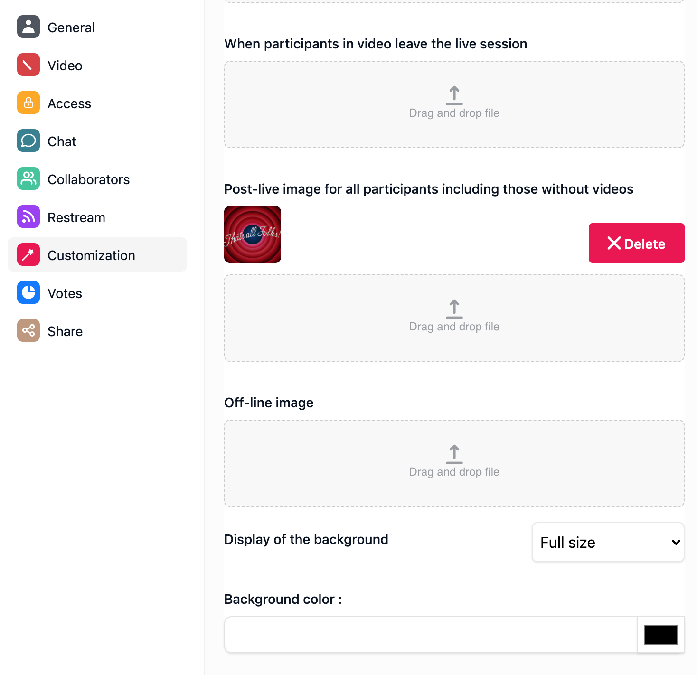This screenshot has height=675, width=697.
Task: Click the post-live image drag and drop area
Action: [454, 318]
